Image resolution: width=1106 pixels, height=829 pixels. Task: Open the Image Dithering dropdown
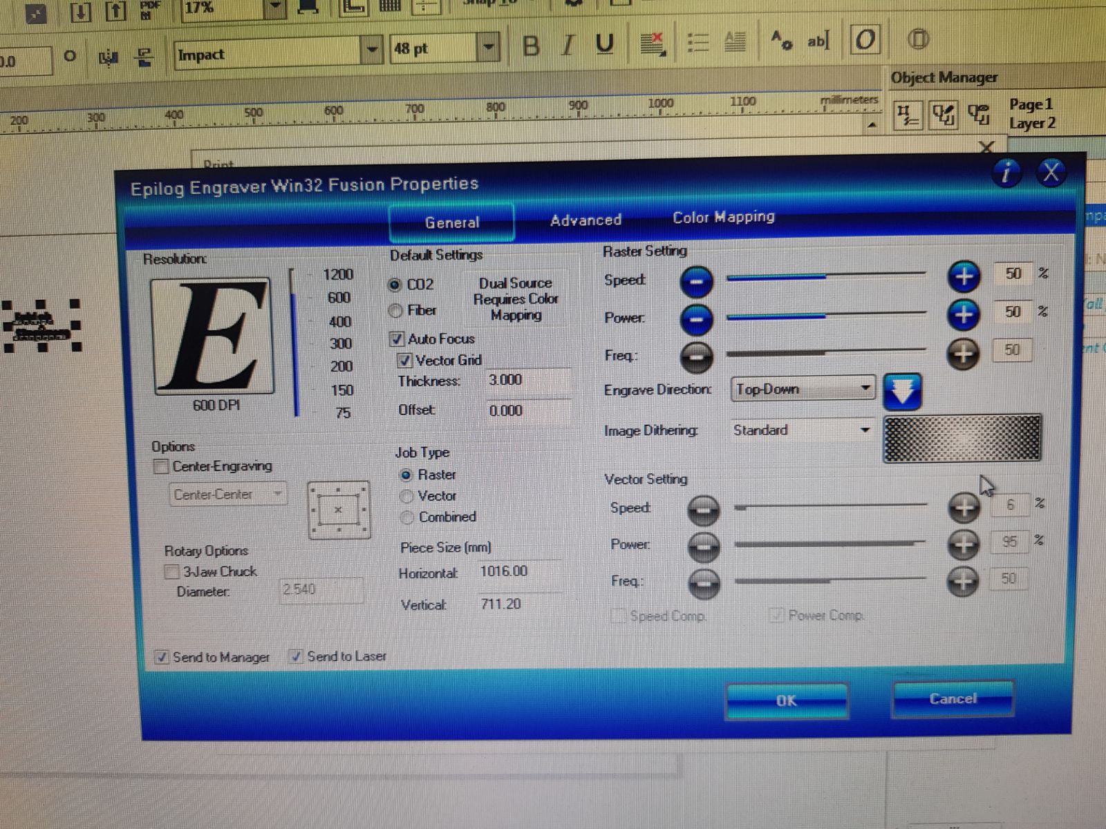pos(803,430)
